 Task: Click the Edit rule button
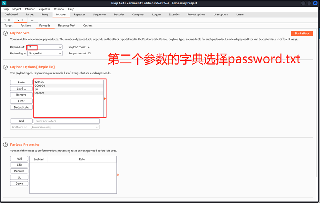click(x=19, y=165)
